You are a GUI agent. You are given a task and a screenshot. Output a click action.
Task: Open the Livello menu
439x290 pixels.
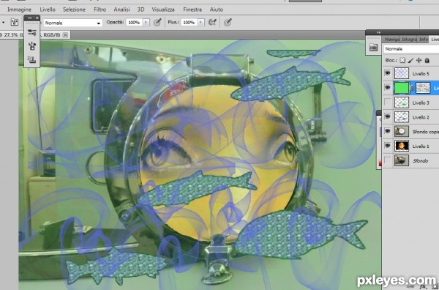[48, 10]
